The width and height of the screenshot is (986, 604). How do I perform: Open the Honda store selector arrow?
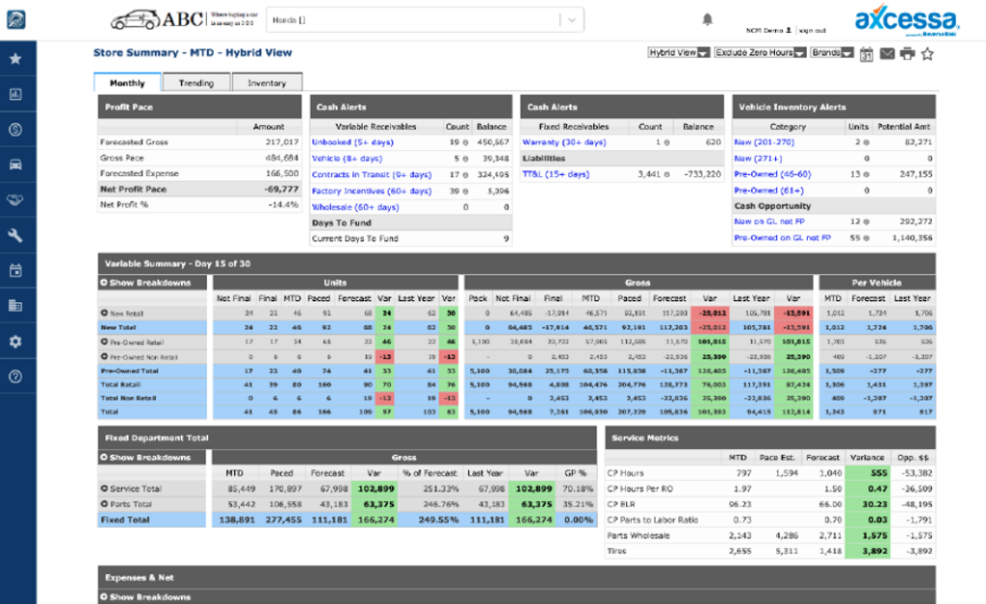572,20
